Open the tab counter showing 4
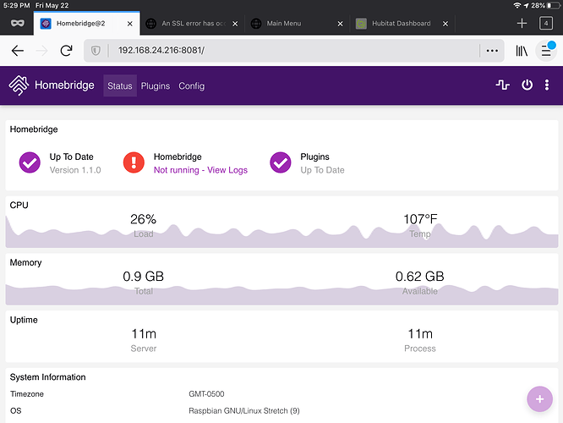 point(546,24)
